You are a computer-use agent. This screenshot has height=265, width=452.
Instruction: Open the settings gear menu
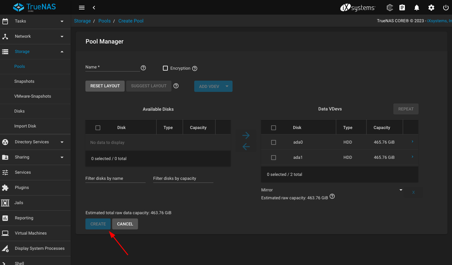431,8
